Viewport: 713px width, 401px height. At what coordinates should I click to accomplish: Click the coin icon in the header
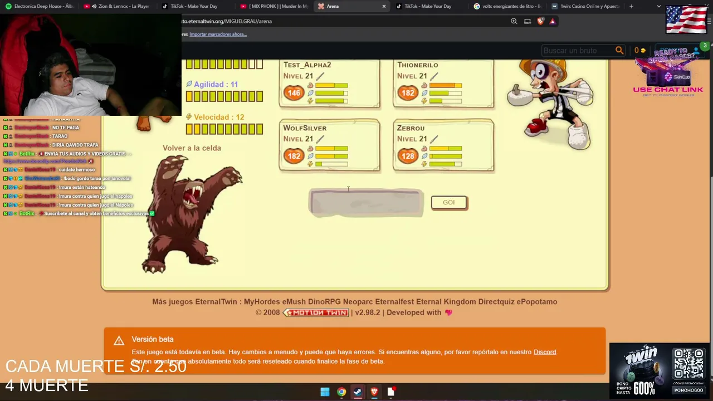(x=643, y=51)
